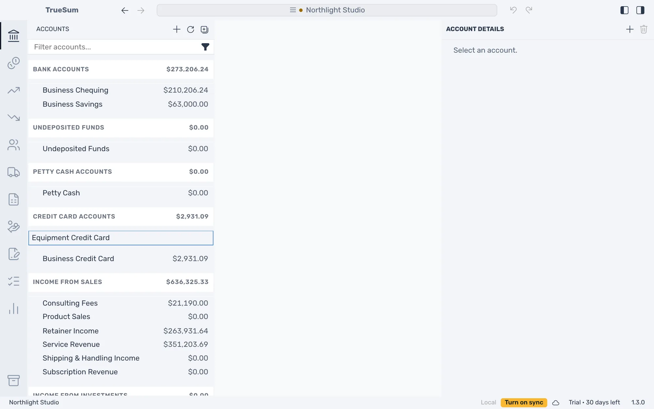
Task: Toggle the right details panel
Action: coord(640,10)
